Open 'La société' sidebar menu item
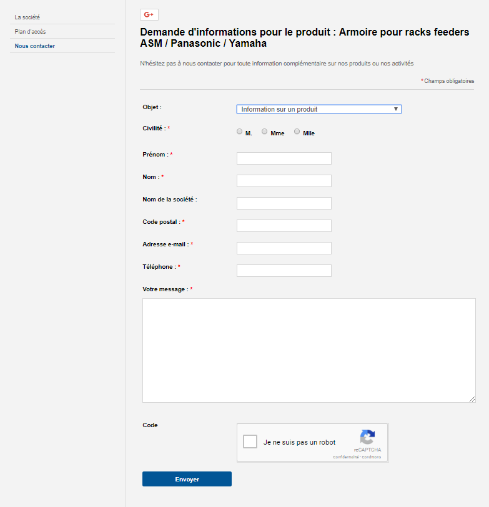 point(27,17)
